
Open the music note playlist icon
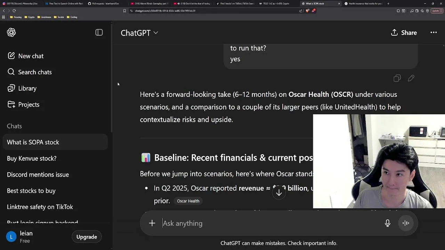[412, 11]
